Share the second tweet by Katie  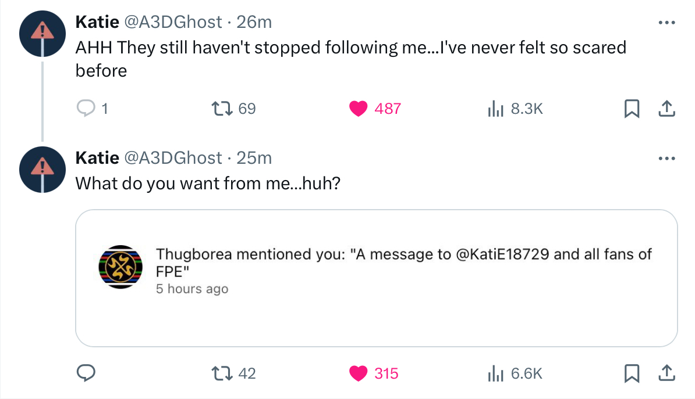click(666, 373)
